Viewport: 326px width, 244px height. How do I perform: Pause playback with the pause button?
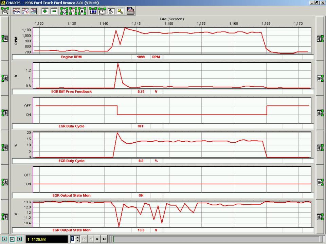(x=12, y=239)
